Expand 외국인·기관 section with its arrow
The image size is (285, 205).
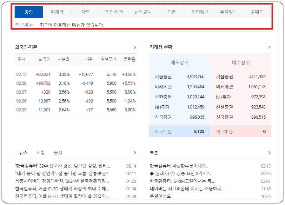pyautogui.click(x=135, y=47)
